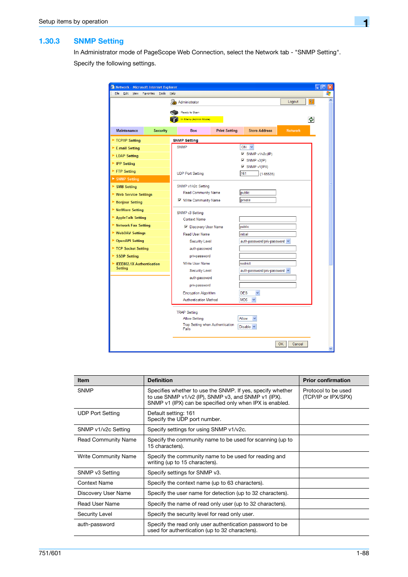408x577 pixels.
Task: Open Network Fax Setting in sidebar
Action: 140,225
